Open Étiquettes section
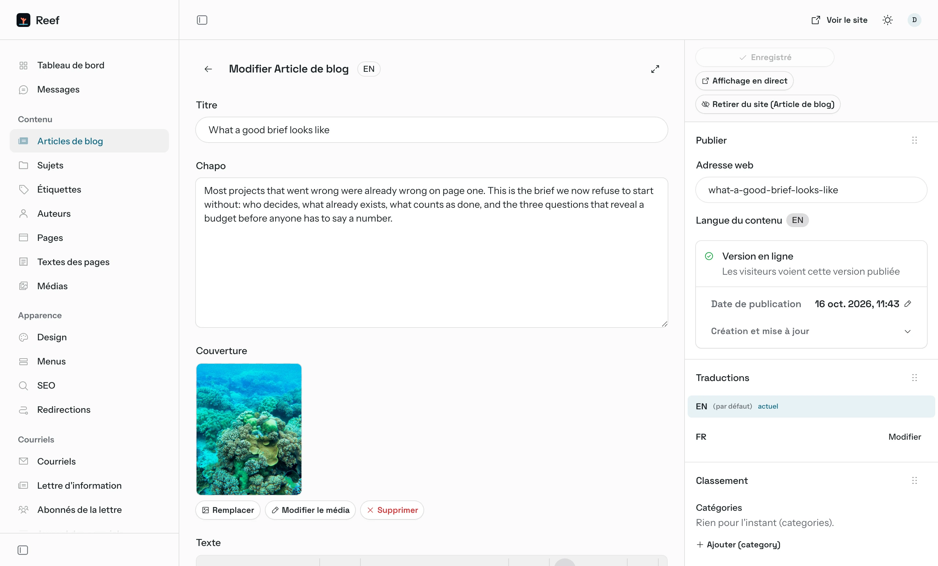The height and width of the screenshot is (566, 938). [x=89, y=189]
